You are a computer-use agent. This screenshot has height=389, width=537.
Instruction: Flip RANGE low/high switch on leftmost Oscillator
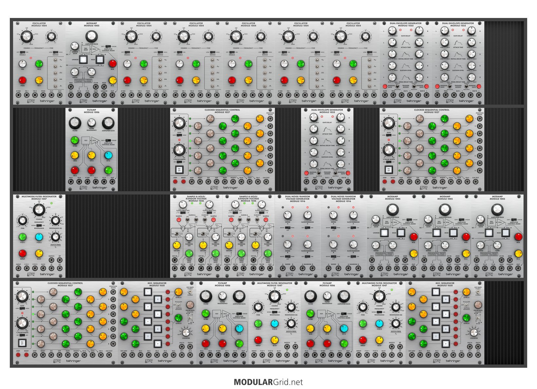[56, 52]
